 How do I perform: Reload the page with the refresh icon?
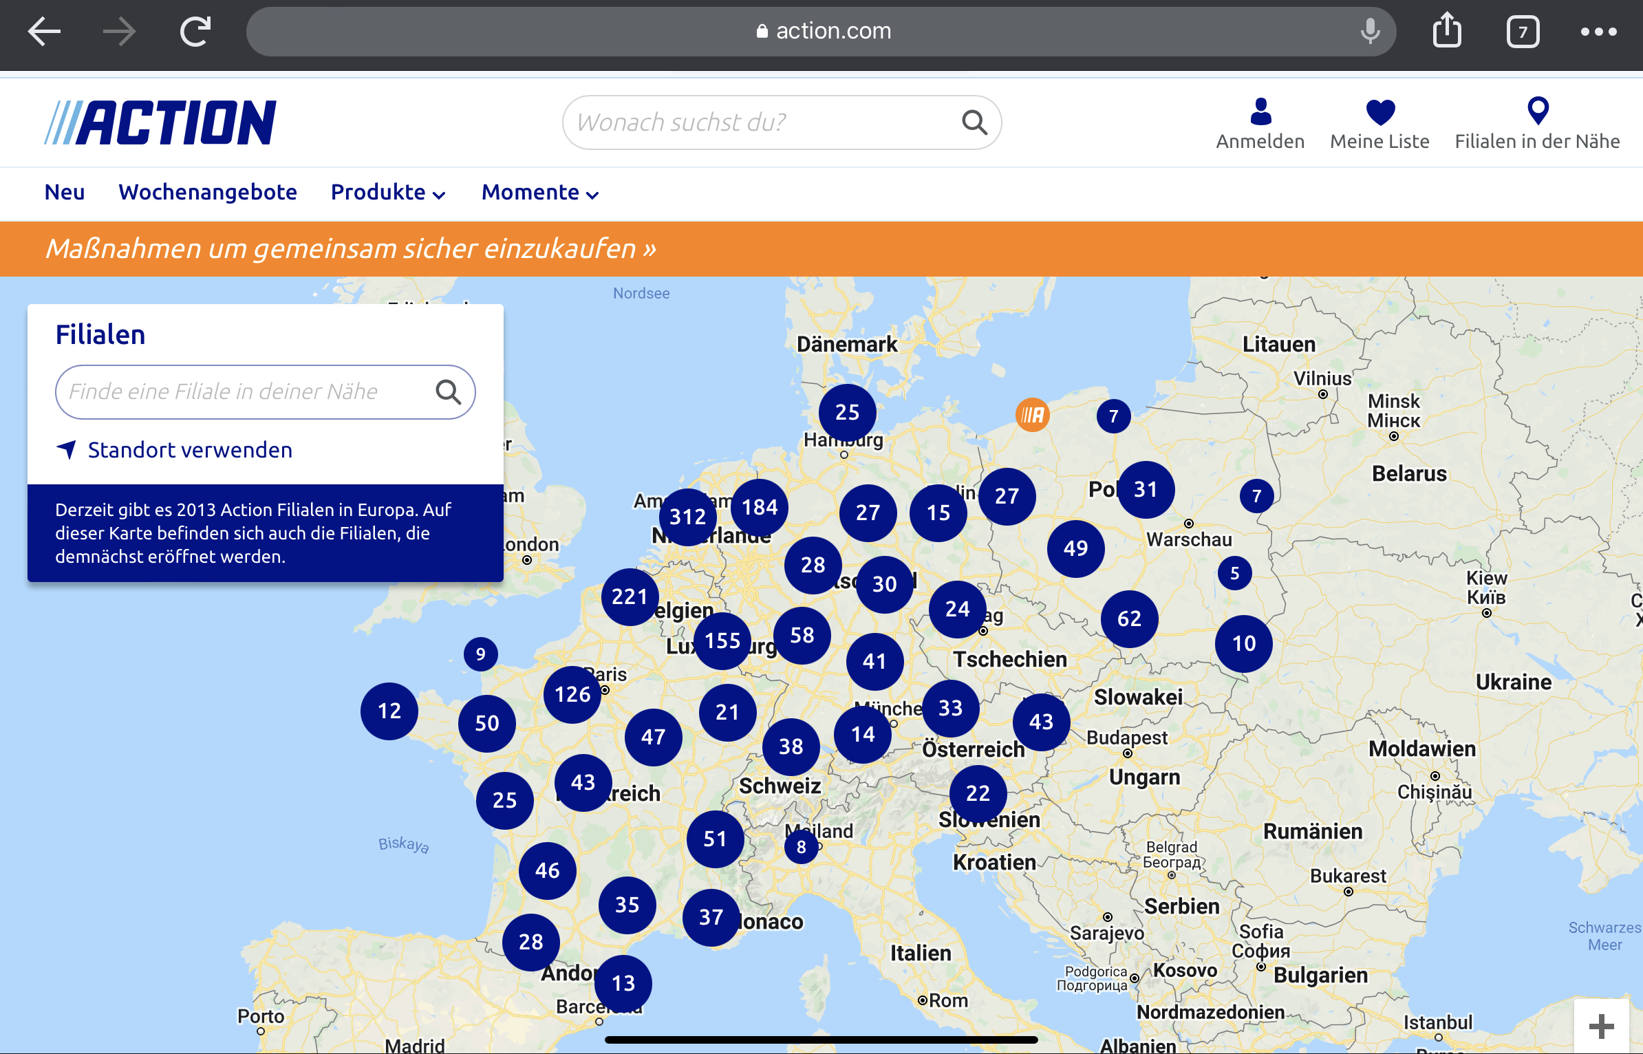point(195,32)
